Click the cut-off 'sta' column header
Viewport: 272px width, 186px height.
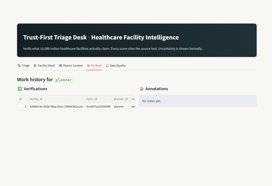pos(132,99)
